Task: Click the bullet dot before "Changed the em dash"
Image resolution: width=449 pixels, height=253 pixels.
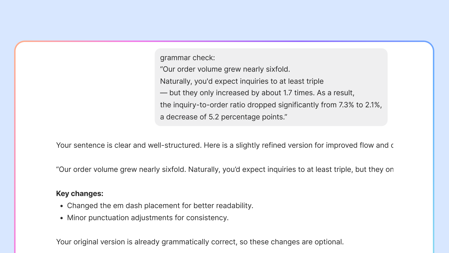Action: point(62,206)
